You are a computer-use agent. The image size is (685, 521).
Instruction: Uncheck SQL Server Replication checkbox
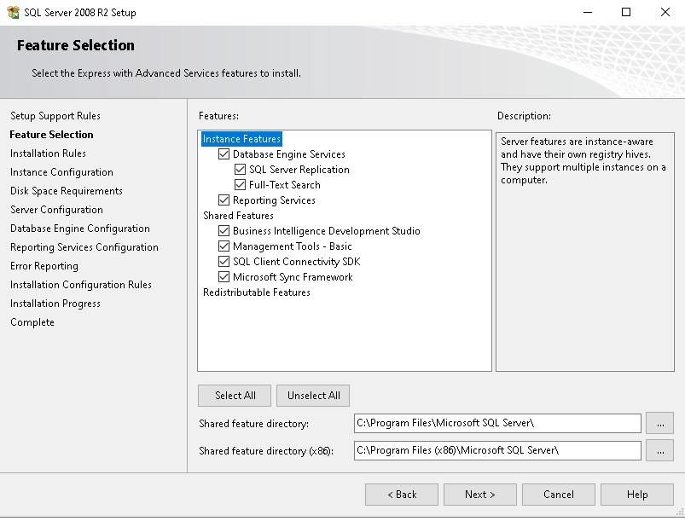240,169
